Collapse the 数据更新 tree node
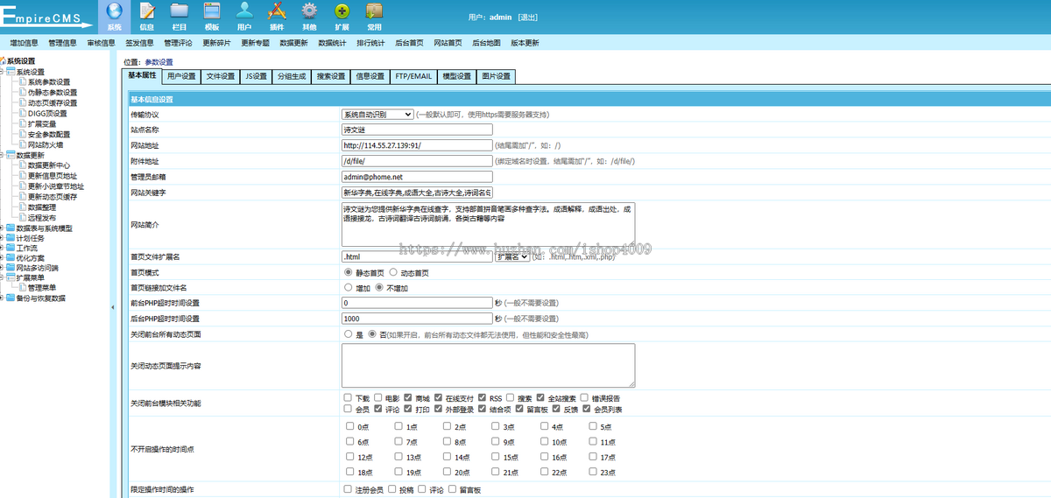This screenshot has height=498, width=1051. 3,155
